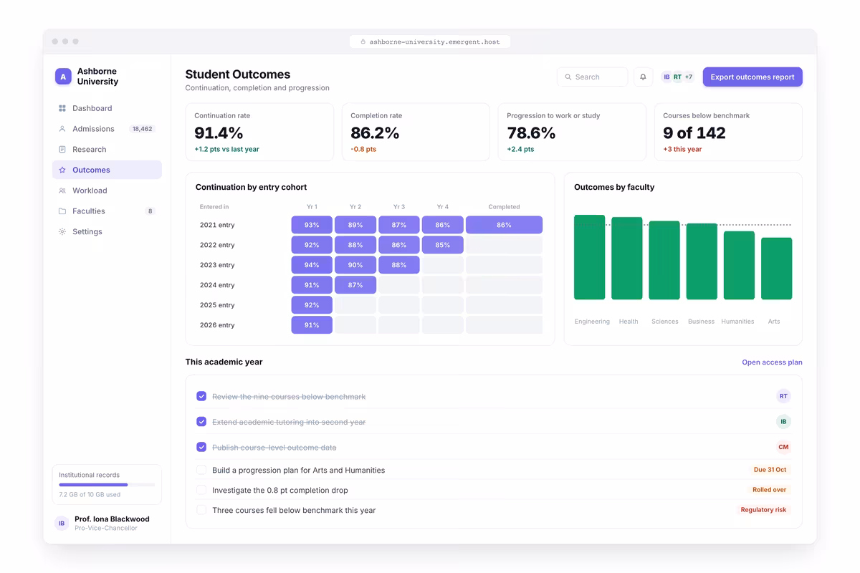Click the Ashborne University logo icon
The height and width of the screenshot is (573, 860).
tap(63, 77)
